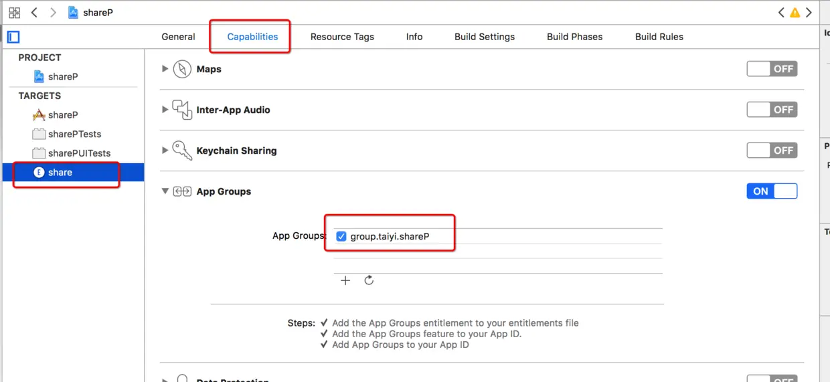Toggle the Keychain Sharing switch on
This screenshot has height=382, width=830.
(772, 151)
